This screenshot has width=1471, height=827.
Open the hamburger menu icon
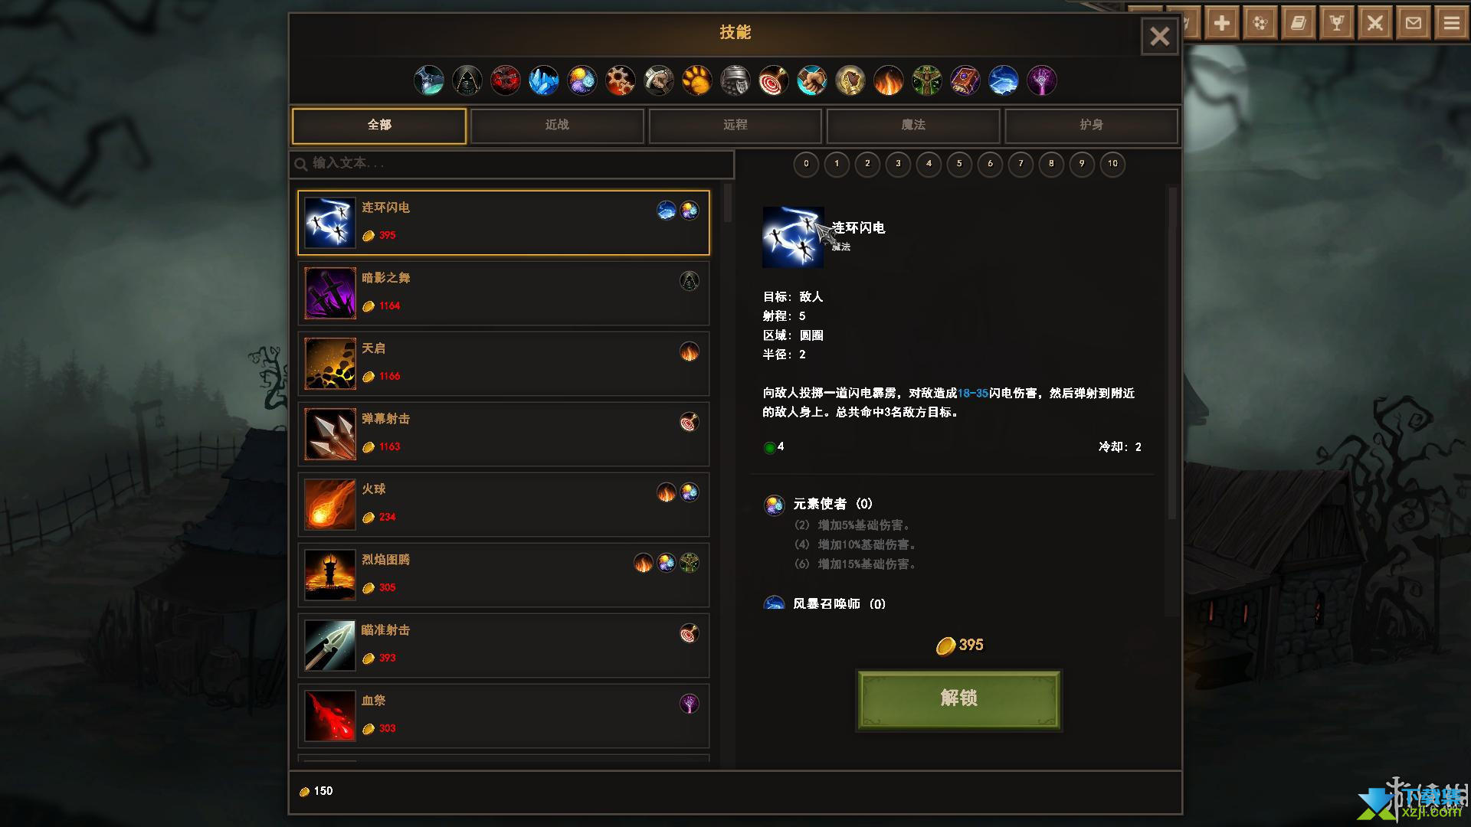[x=1452, y=23]
